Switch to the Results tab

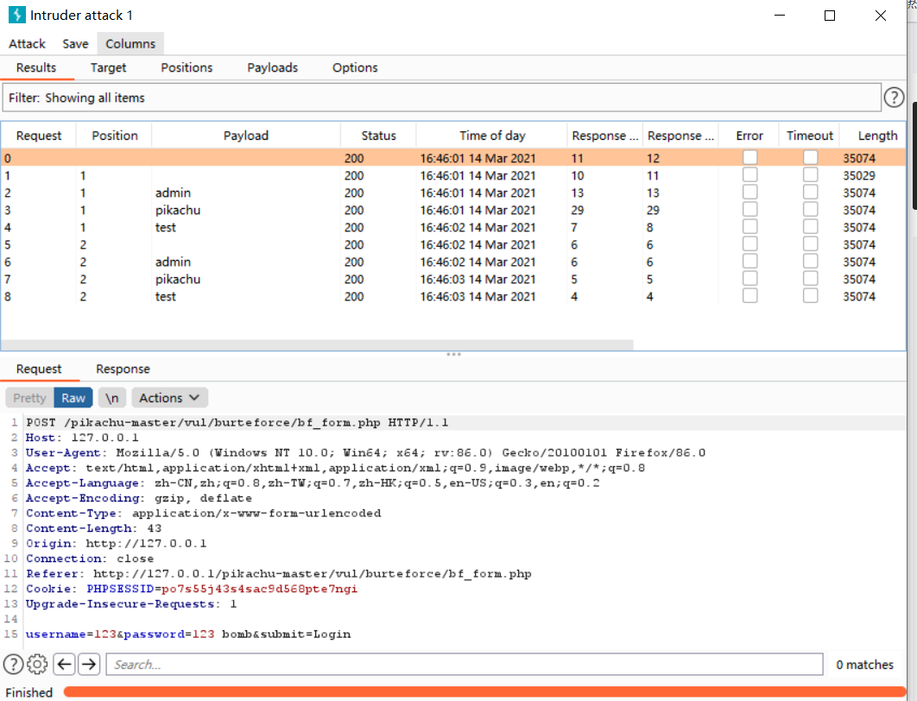click(x=36, y=68)
